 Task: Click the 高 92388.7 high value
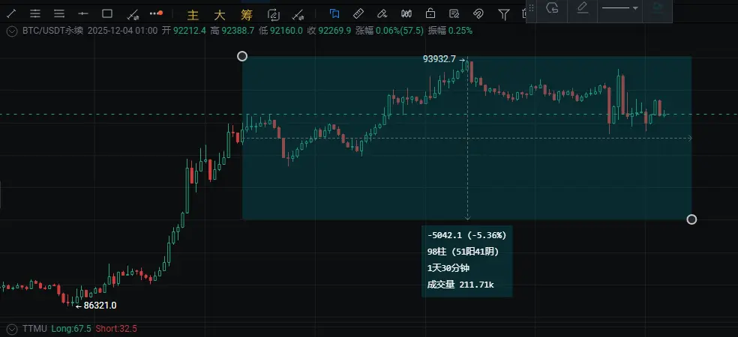232,31
